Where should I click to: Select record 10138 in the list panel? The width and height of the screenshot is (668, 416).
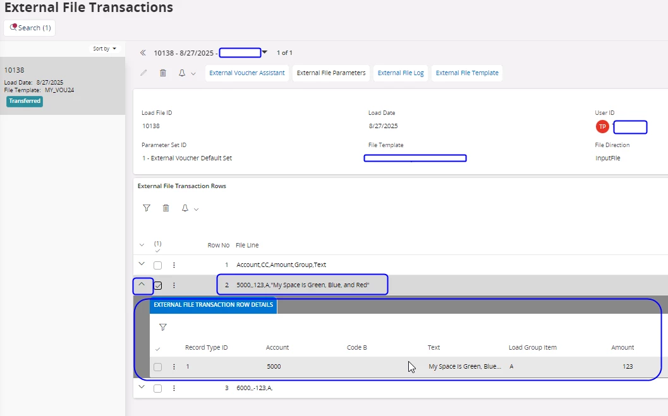pyautogui.click(x=63, y=85)
